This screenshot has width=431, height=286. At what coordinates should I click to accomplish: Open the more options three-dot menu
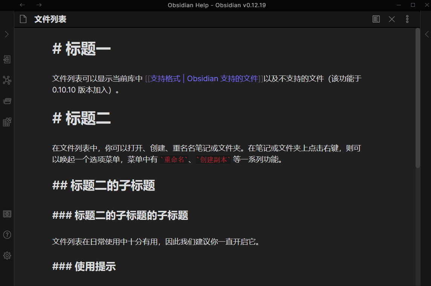[x=407, y=19]
